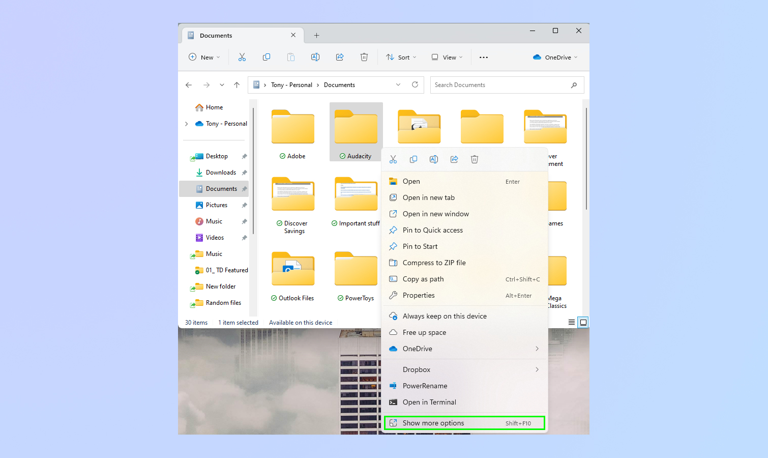
Task: Choose Compress to ZIP file
Action: (465, 263)
